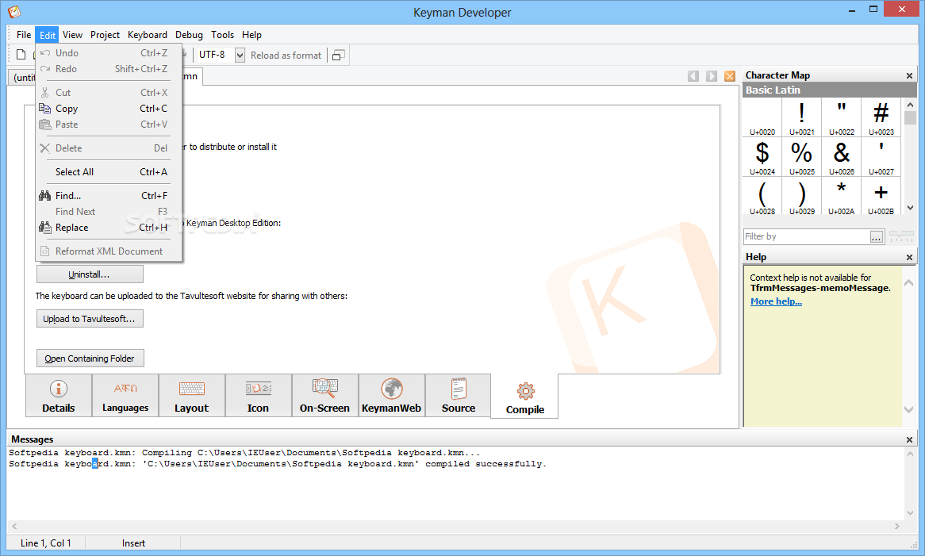Switch to the Source tab

tap(459, 396)
